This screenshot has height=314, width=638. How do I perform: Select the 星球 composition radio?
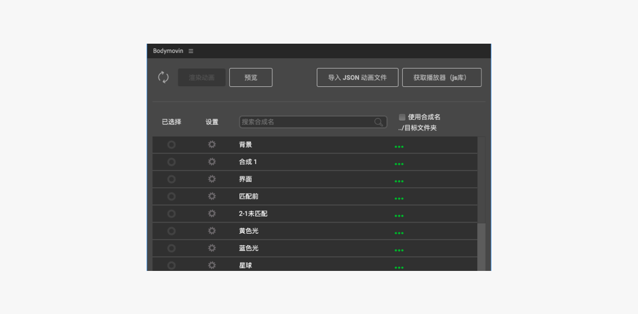pyautogui.click(x=172, y=266)
